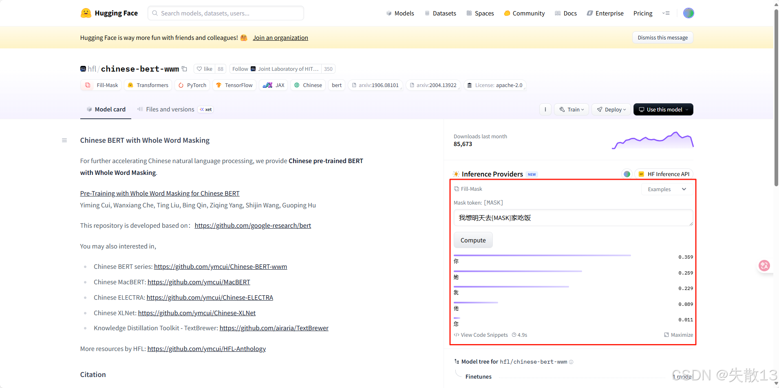
Task: Open the HFL-Anthology GitHub link
Action: pyautogui.click(x=207, y=349)
